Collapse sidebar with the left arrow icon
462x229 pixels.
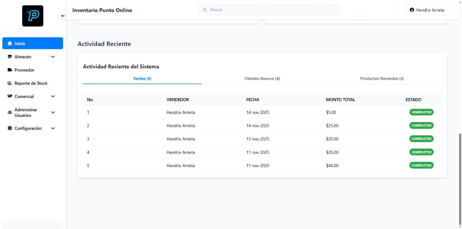pyautogui.click(x=63, y=16)
